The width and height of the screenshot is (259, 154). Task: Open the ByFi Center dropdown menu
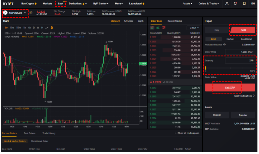click(102, 4)
